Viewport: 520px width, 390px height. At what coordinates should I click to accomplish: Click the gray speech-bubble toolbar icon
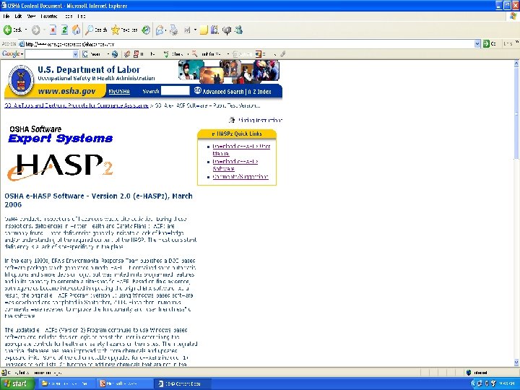pos(227,30)
